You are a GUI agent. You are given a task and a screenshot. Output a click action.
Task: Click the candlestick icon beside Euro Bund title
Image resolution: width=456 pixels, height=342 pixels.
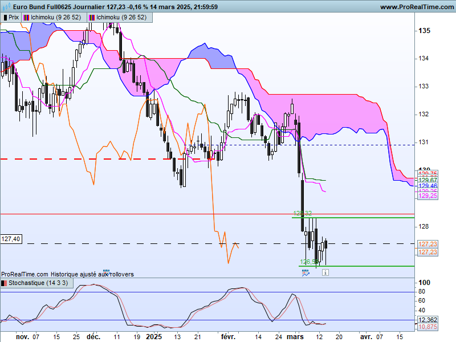pyautogui.click(x=6, y=6)
